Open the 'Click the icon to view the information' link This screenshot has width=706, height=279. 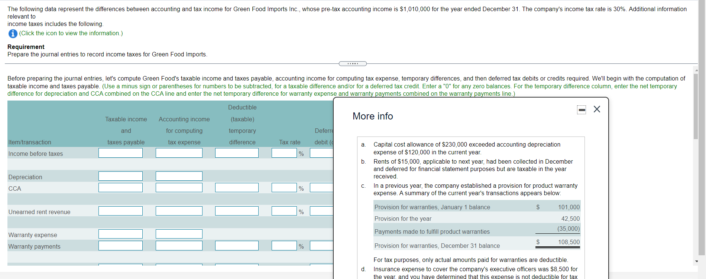(71, 33)
